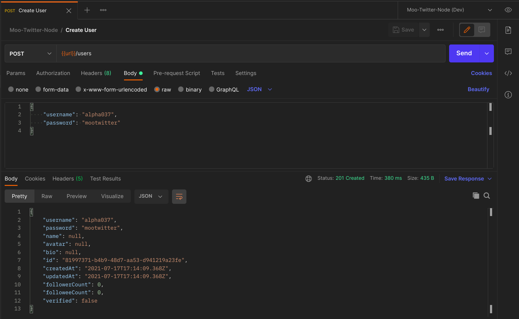
Task: Click the Save button
Action: coord(404,30)
